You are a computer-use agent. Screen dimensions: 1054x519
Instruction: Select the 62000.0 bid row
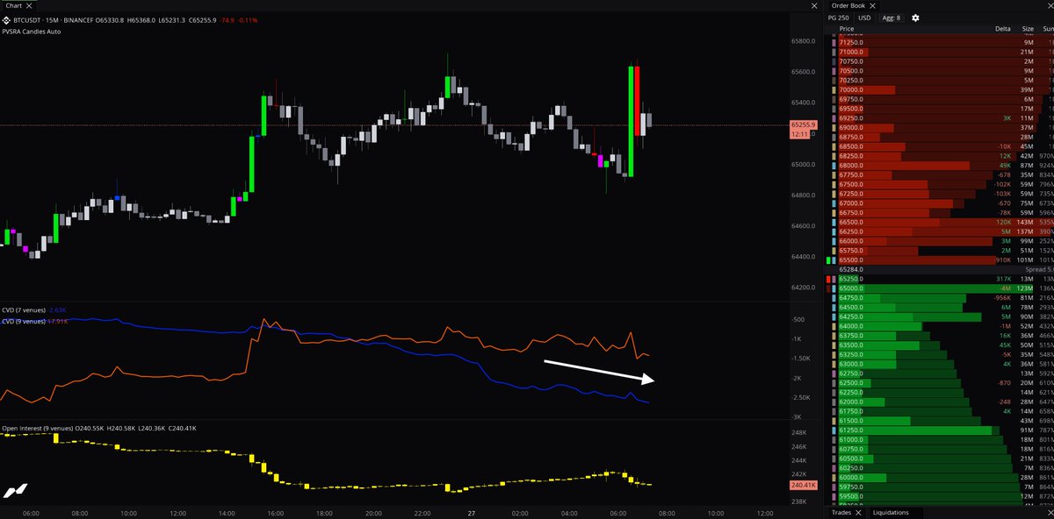tap(940, 402)
